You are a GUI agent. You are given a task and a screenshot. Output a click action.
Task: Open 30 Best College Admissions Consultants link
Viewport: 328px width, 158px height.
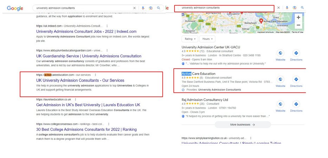click(86, 129)
